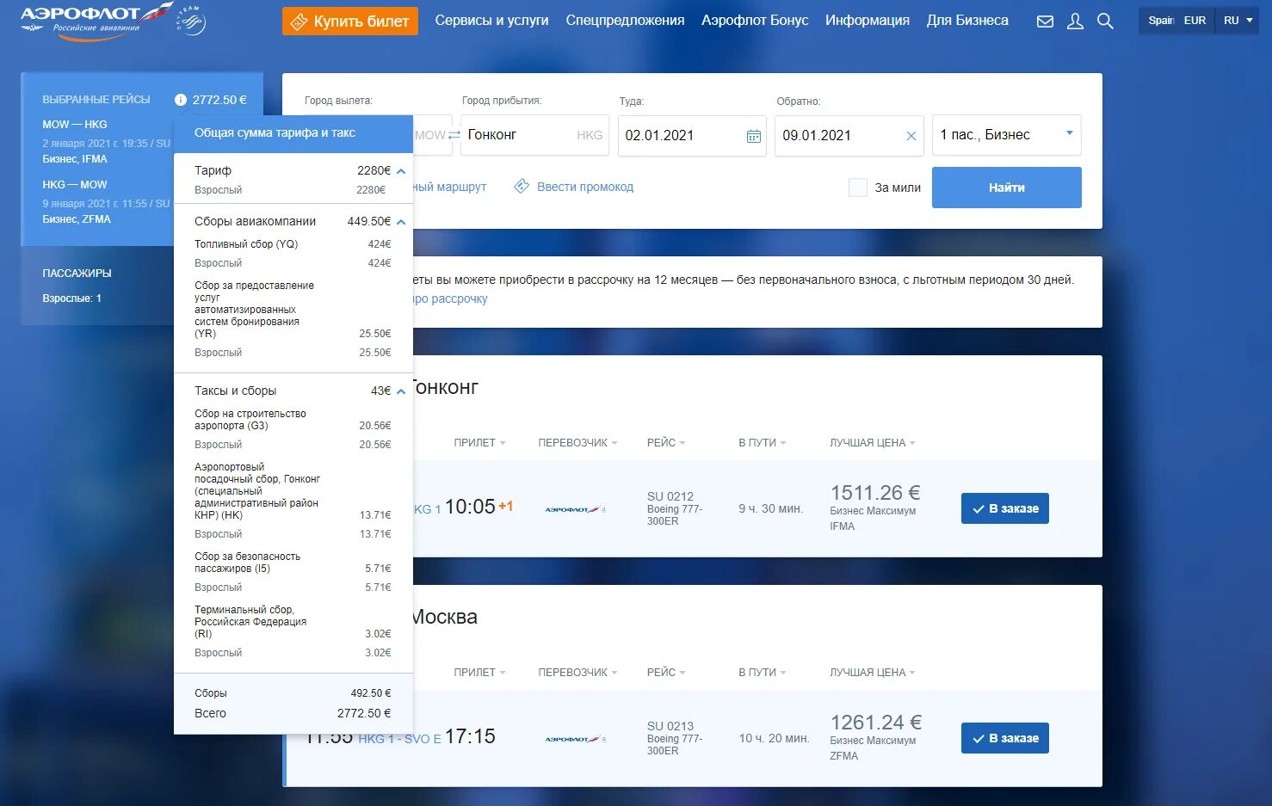Open the user profile icon
1272x806 pixels.
tap(1075, 22)
